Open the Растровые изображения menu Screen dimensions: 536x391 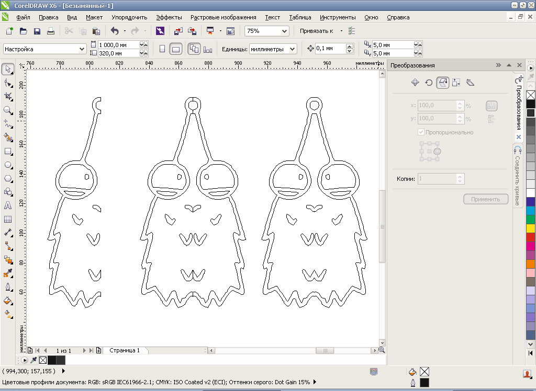pyautogui.click(x=223, y=17)
